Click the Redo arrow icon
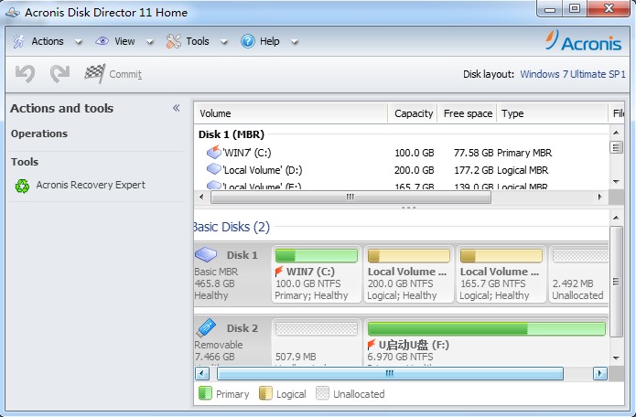Viewport: 636px width, 417px height. (x=59, y=74)
